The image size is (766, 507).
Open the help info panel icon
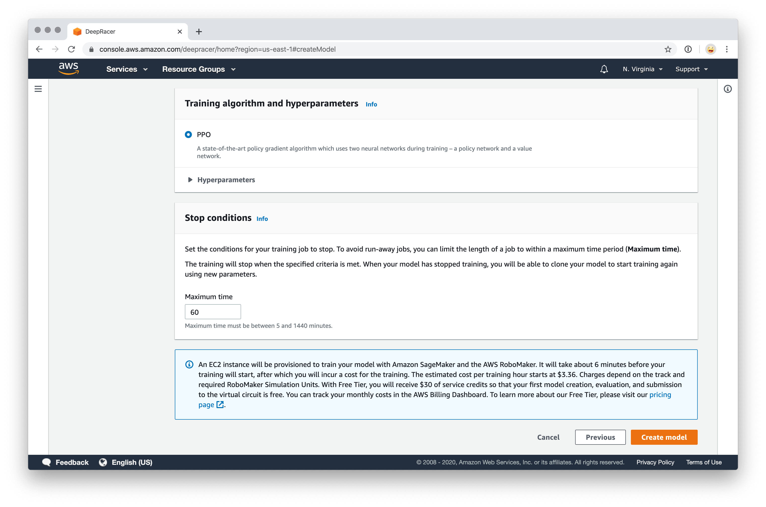pyautogui.click(x=728, y=89)
